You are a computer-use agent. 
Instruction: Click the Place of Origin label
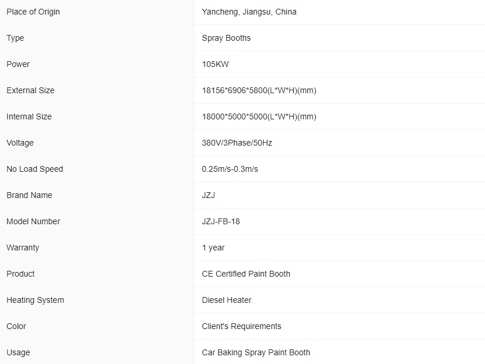33,12
